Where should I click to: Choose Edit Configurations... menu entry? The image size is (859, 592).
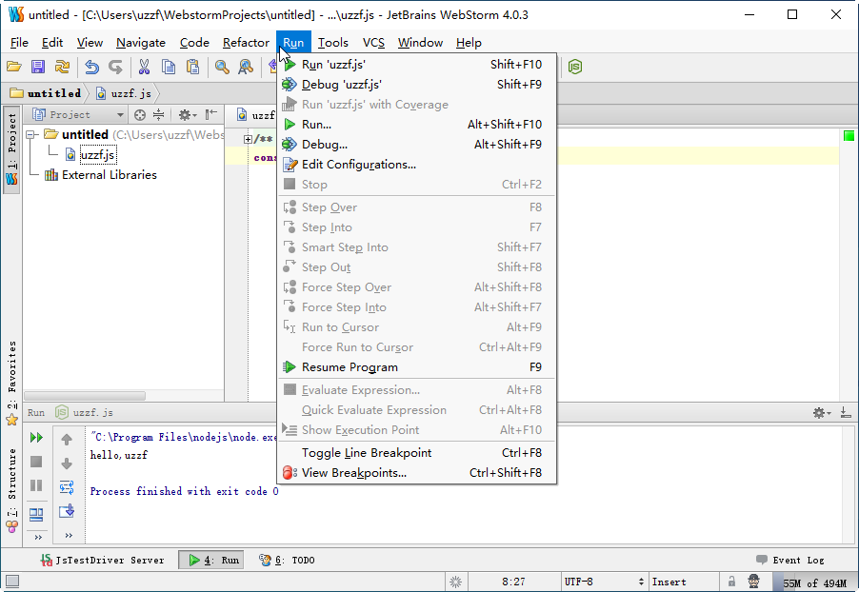416,165
